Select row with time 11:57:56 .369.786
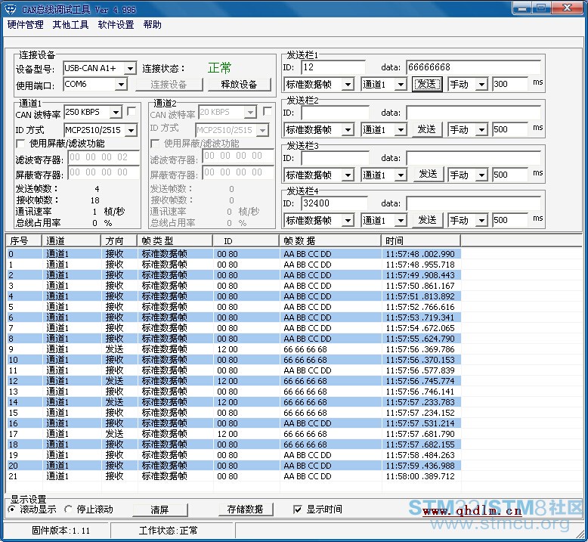588x542 pixels. [x=234, y=349]
